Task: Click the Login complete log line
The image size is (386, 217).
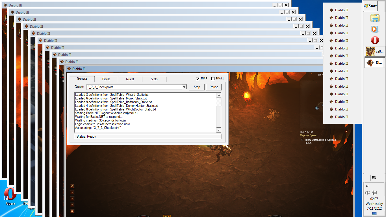Action: tap(103, 124)
